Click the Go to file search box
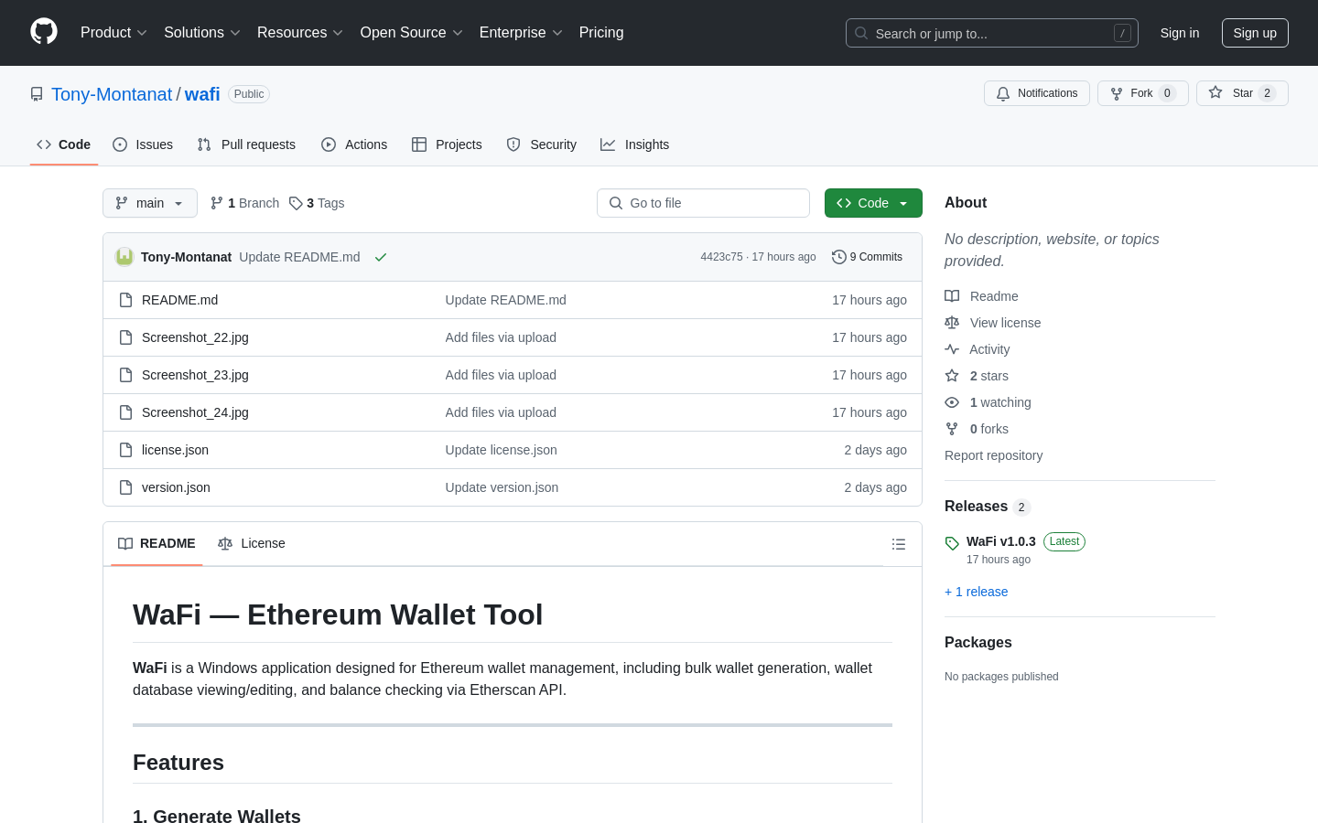 click(x=703, y=203)
